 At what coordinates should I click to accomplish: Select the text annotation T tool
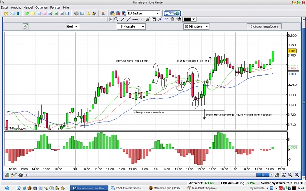[x=154, y=19]
